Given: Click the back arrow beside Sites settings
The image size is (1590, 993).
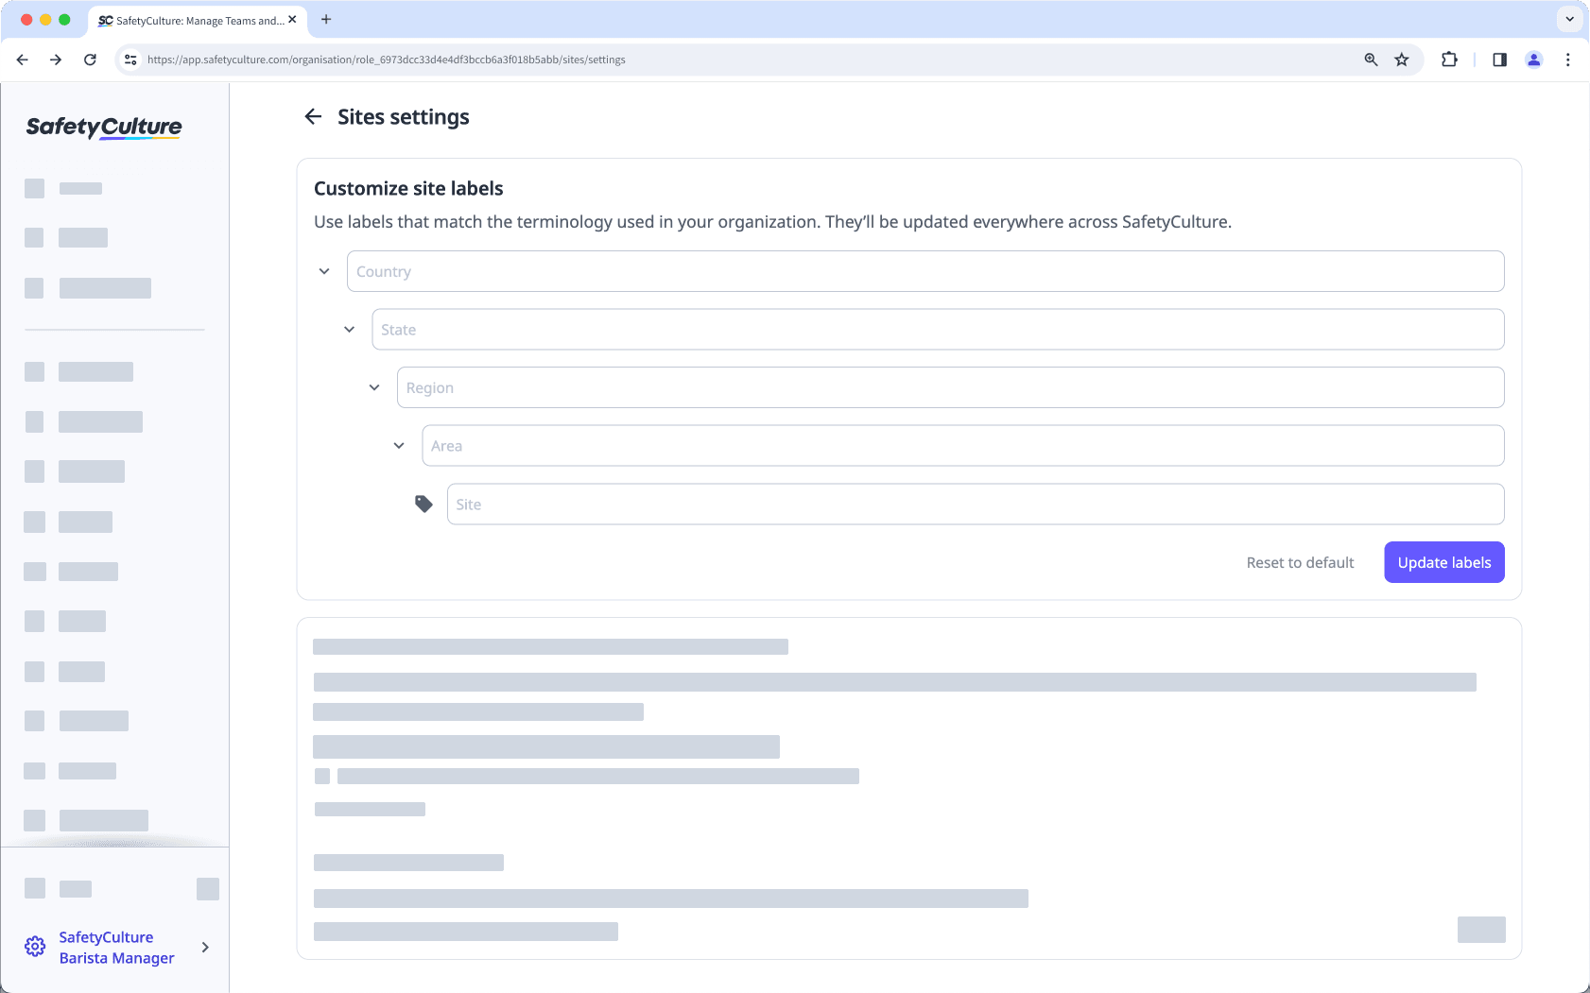Looking at the screenshot, I should coord(313,116).
